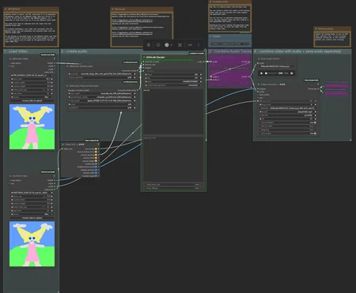Collapse the MMAudio Video node via its title dot

(x=10, y=58)
